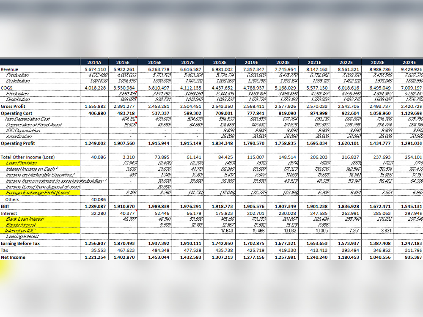The image size is (423, 317).
Task: Select the 2019E column header
Action: pyautogui.click(x=251, y=62)
